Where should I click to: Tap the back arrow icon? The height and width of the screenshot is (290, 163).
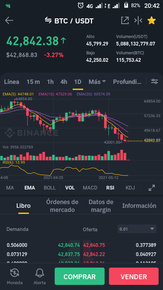[9, 20]
